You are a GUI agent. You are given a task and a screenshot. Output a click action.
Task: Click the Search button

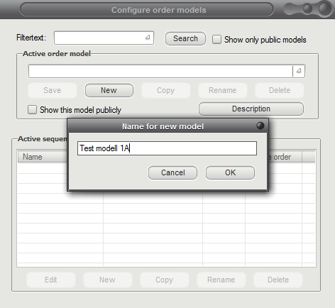185,38
